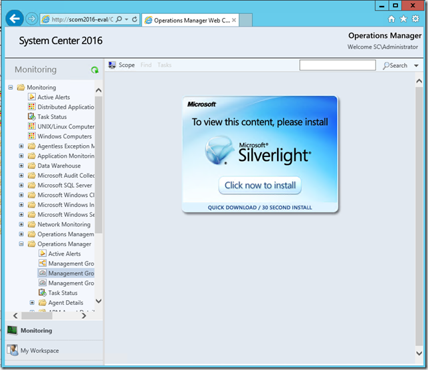Collapse the root Monitoring tree node

click(11, 87)
